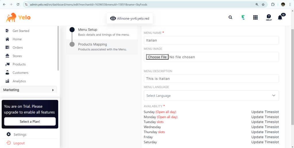Viewport: 294px width, 148px height.
Task: Reload the page with browser refresh icon
Action: [x=18, y=5]
